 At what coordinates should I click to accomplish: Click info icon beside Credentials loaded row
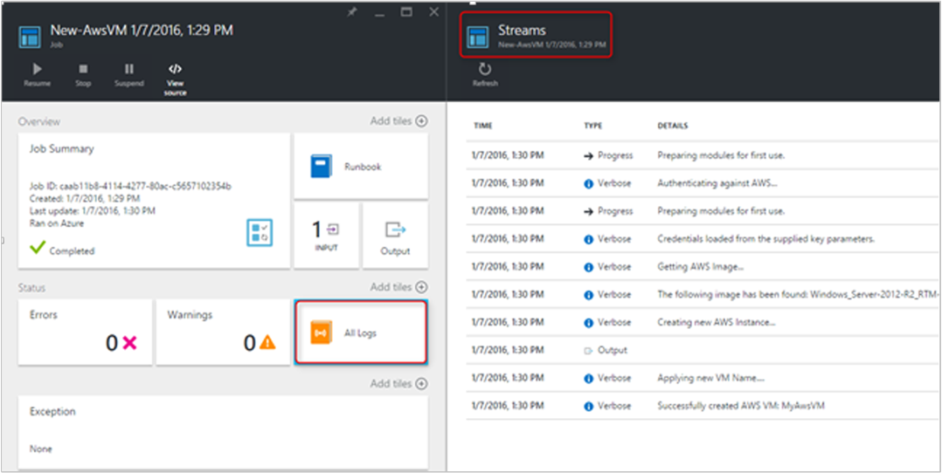click(589, 239)
